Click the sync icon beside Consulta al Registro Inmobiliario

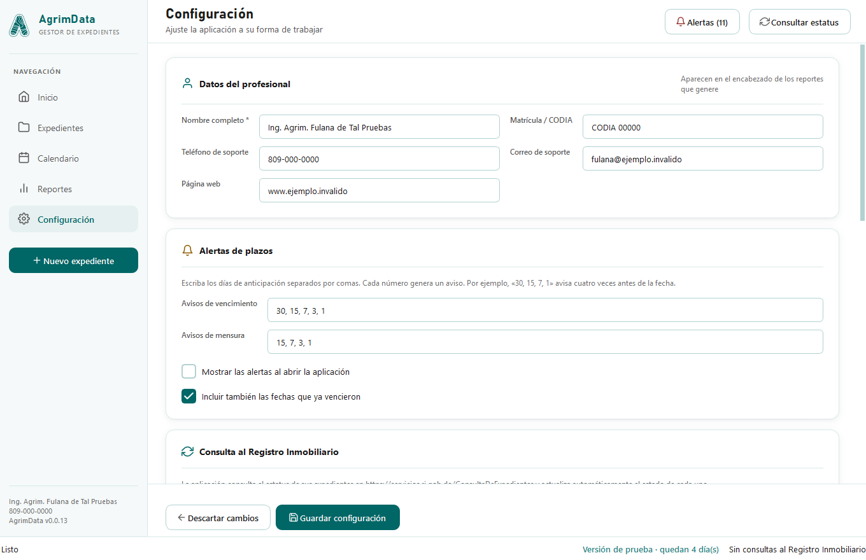187,452
